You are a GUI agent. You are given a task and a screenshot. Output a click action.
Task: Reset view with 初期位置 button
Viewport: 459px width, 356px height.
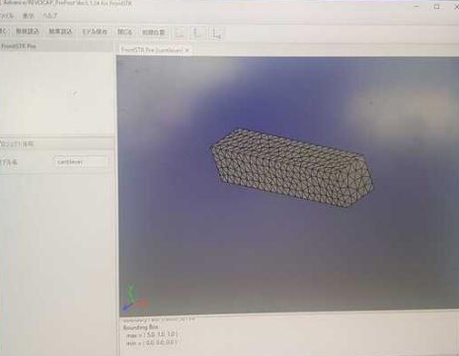tap(153, 33)
